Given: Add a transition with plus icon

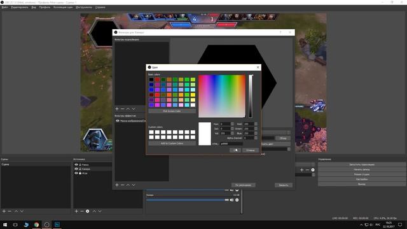Looking at the screenshot, I should click(301, 170).
